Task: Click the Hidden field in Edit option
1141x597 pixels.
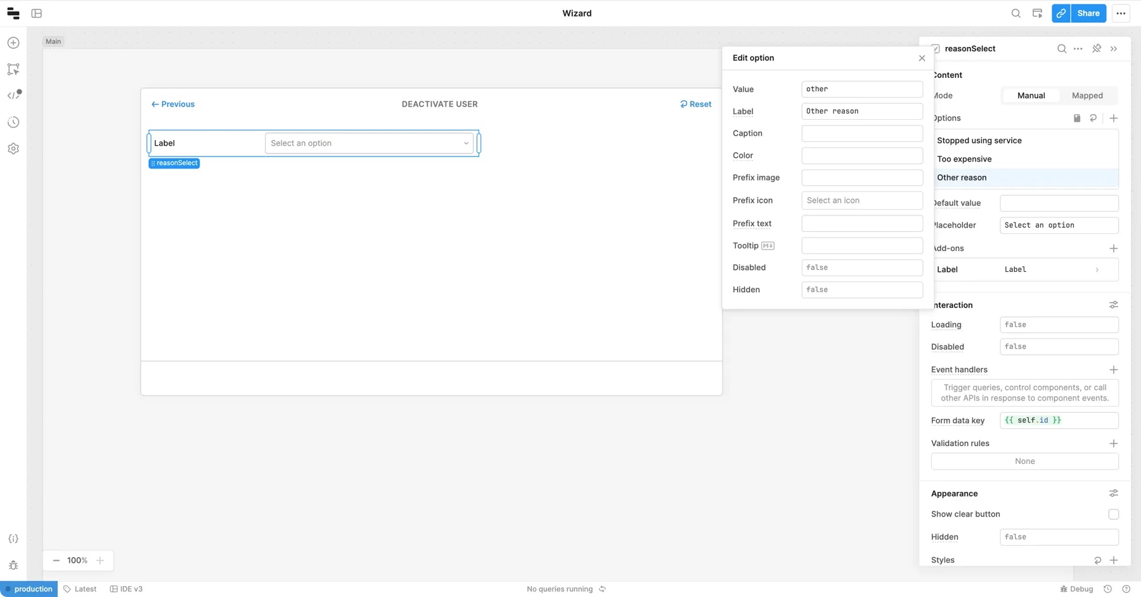Action: tap(862, 290)
